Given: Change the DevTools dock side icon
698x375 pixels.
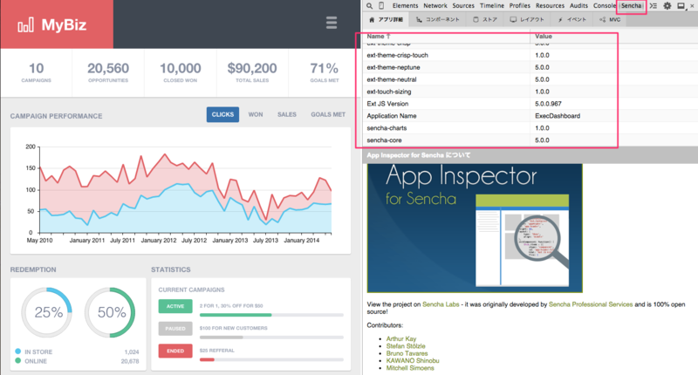Looking at the screenshot, I should [x=681, y=6].
